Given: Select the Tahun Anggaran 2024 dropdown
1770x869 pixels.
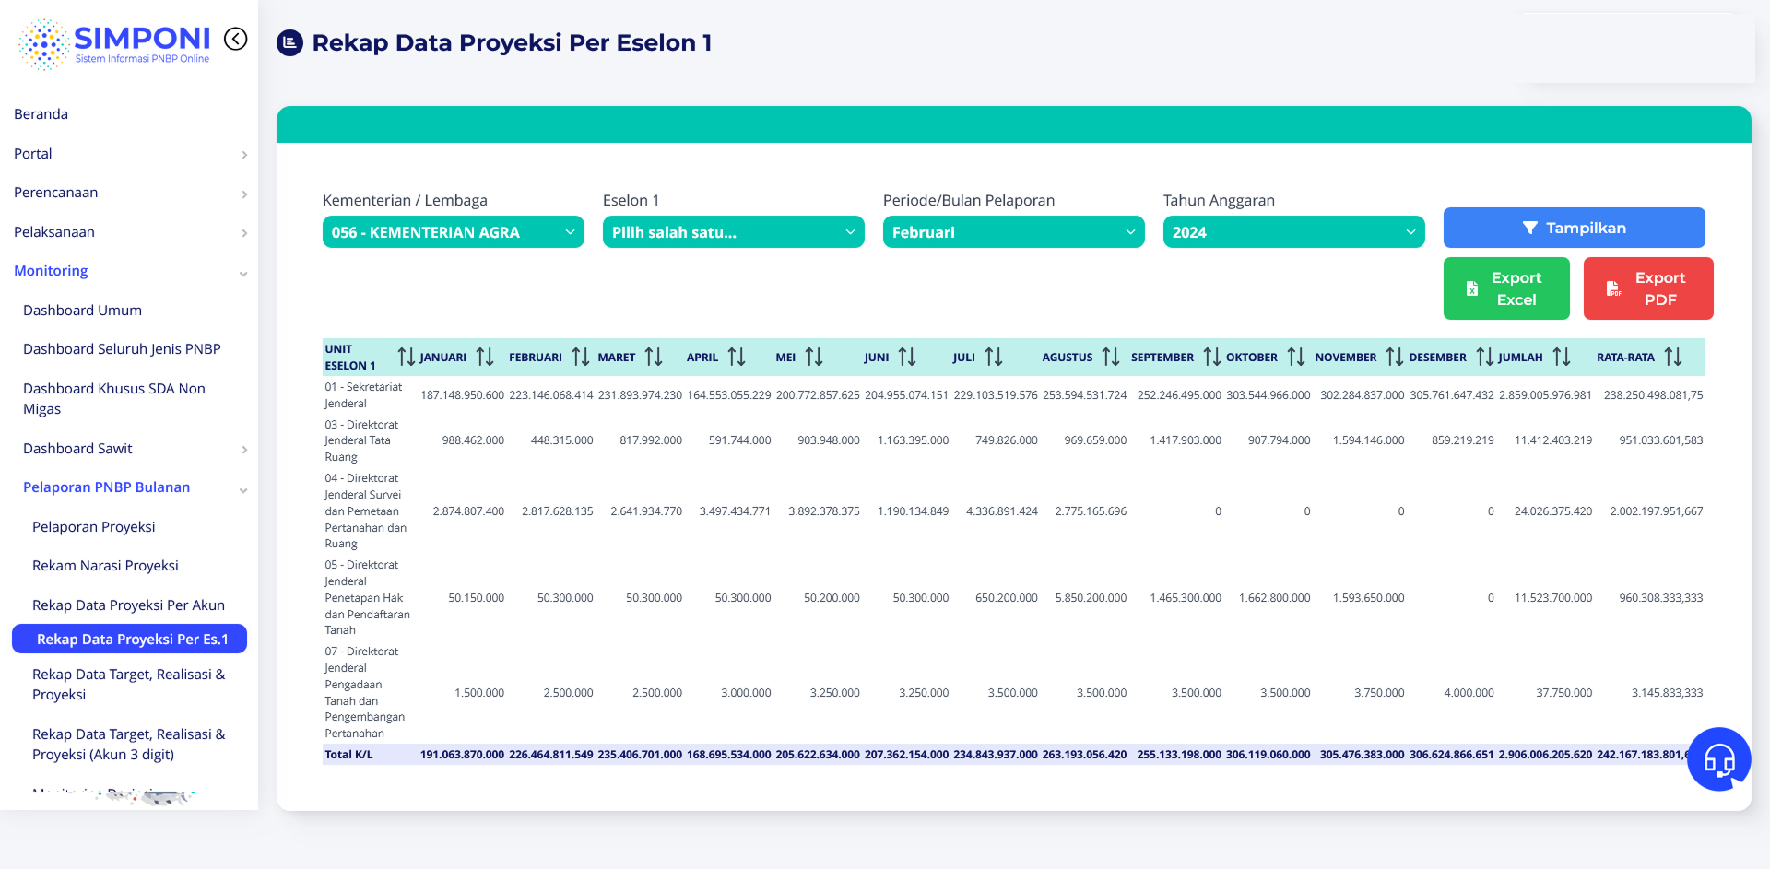Looking at the screenshot, I should 1293,232.
